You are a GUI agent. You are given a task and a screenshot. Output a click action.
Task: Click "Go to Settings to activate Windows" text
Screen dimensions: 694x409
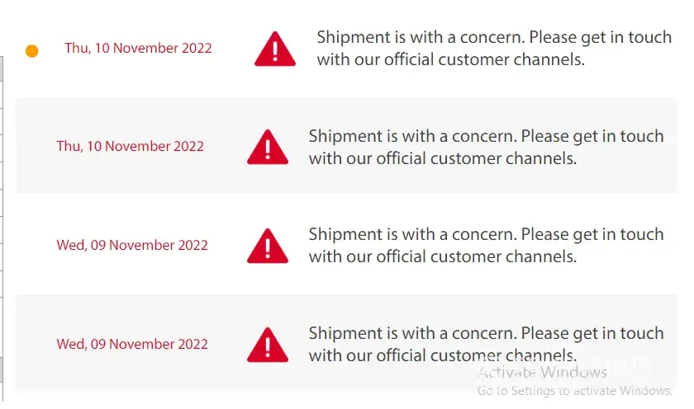coord(574,391)
